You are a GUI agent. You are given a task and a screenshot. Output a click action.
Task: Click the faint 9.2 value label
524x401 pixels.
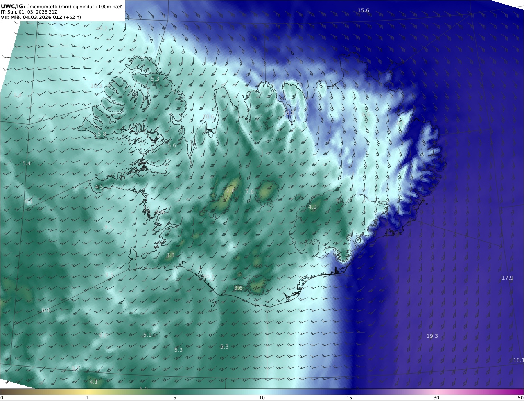[x=103, y=29]
